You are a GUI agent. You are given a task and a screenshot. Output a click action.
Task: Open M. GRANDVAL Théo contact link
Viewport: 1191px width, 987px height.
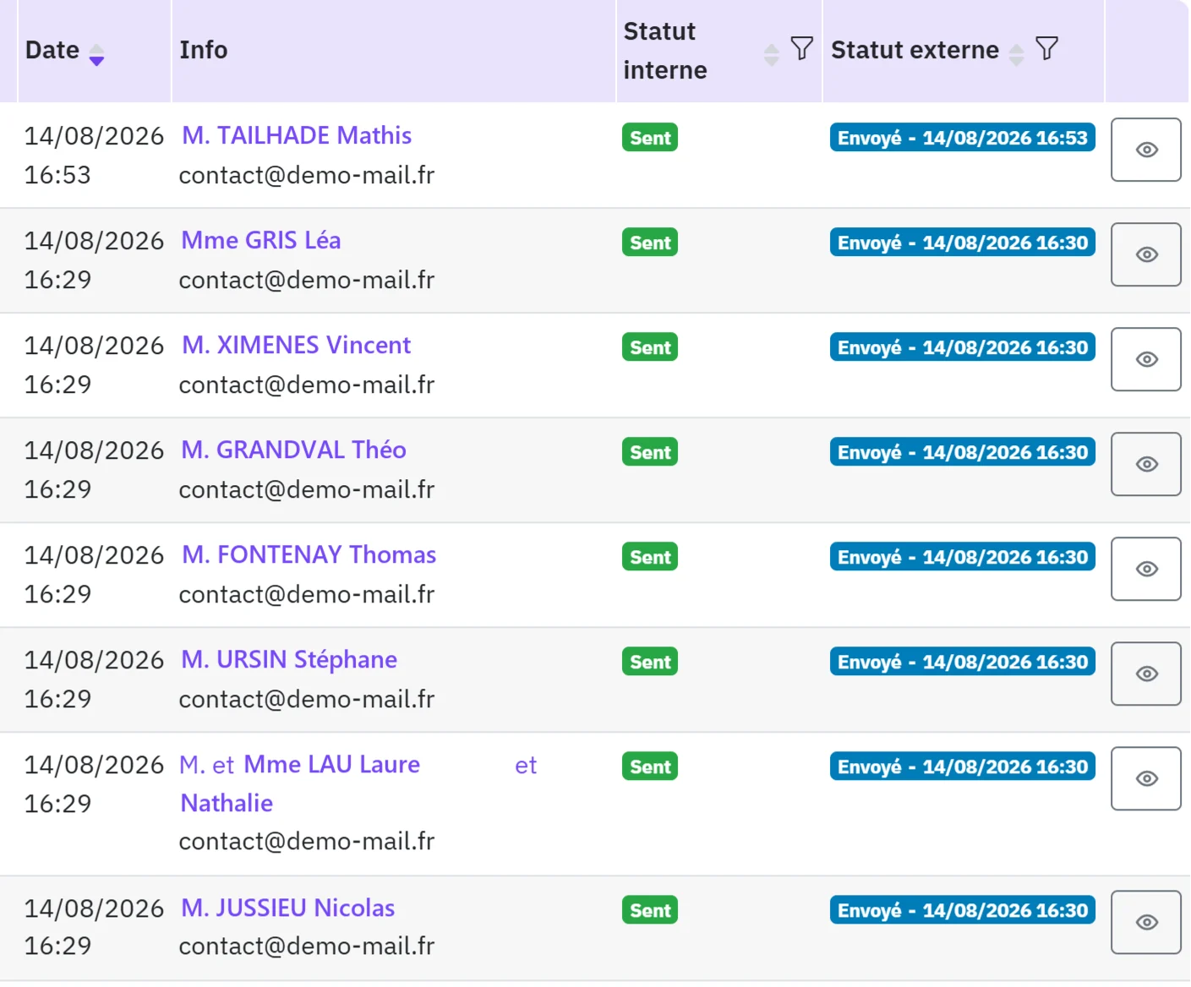pyautogui.click(x=294, y=450)
